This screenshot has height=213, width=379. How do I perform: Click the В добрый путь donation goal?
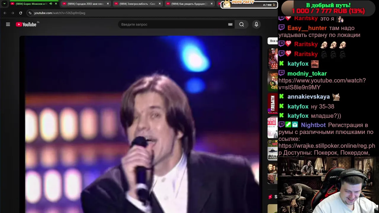coord(328,8)
